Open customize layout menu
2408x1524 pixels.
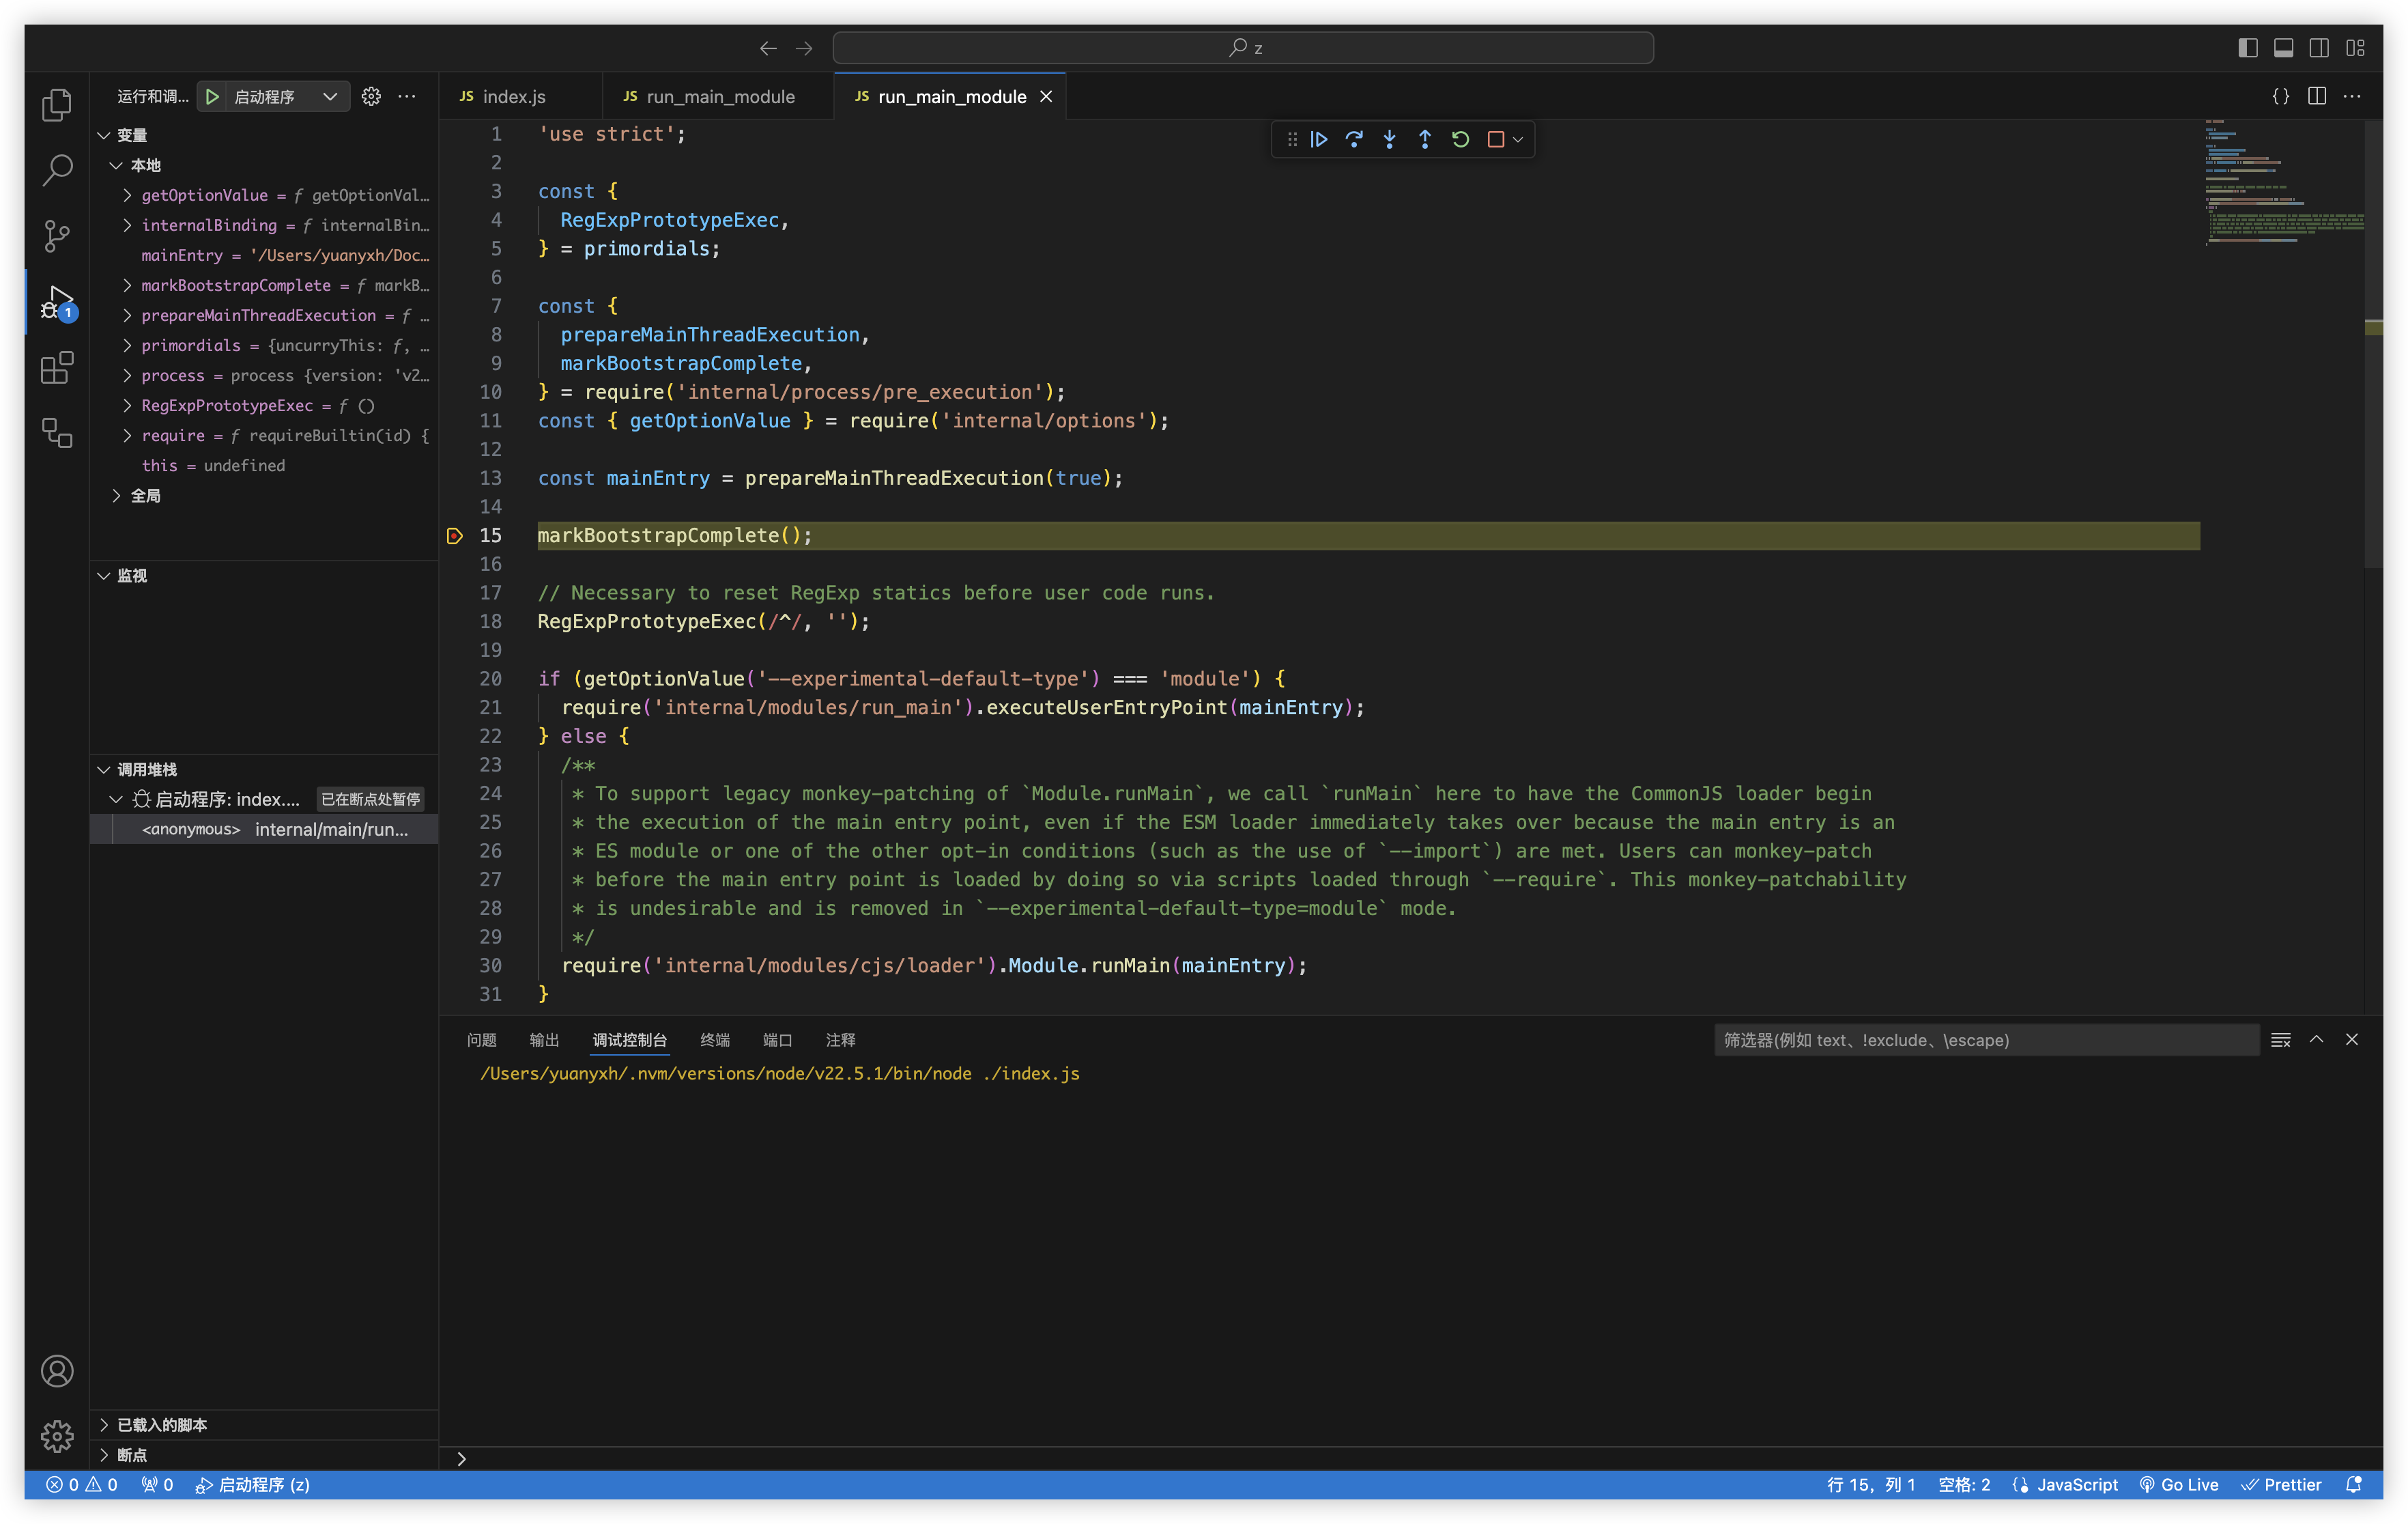(x=2355, y=48)
